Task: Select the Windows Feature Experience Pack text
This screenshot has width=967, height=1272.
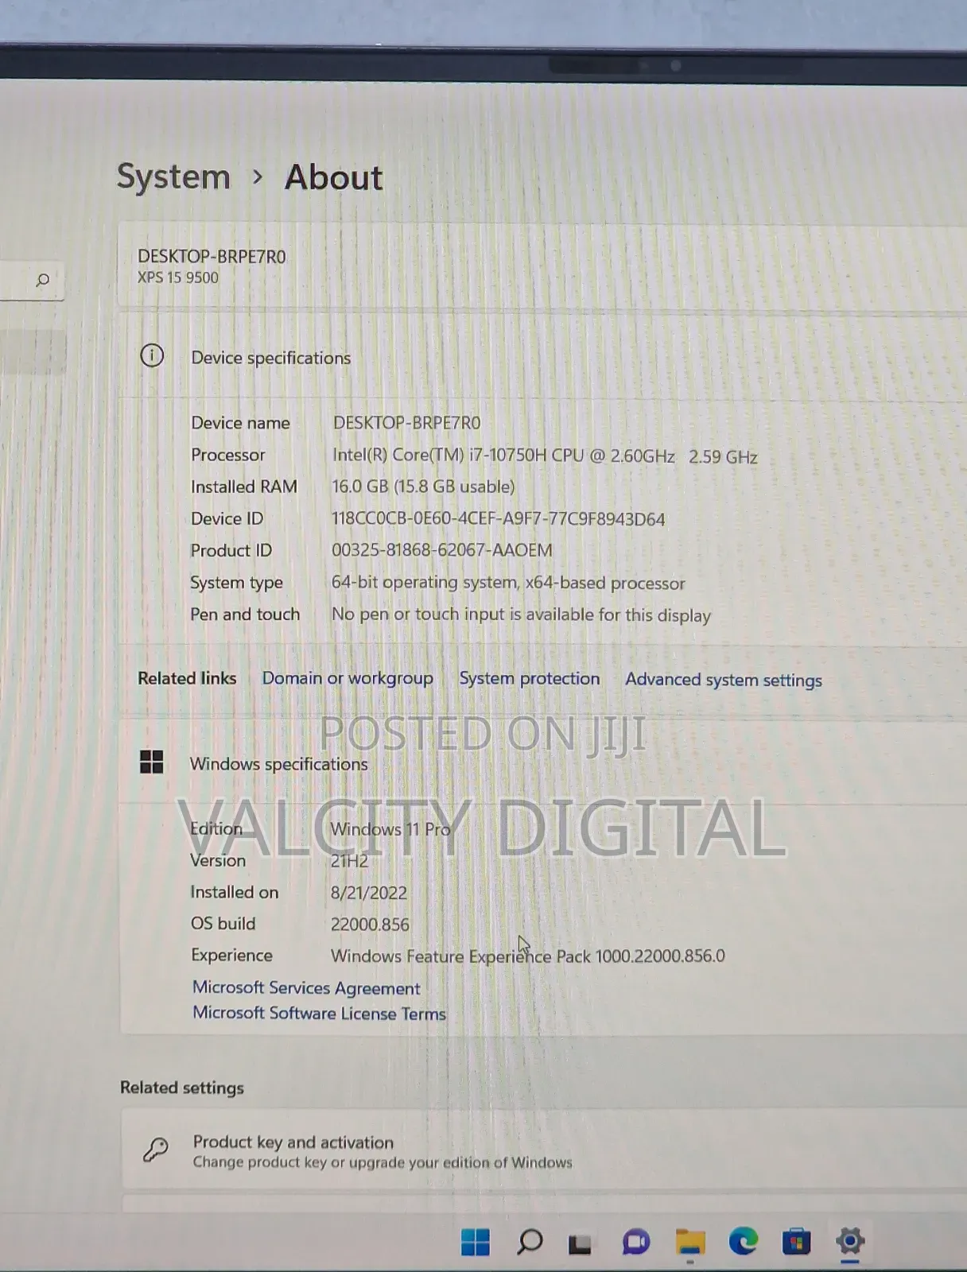Action: pyautogui.click(x=528, y=956)
